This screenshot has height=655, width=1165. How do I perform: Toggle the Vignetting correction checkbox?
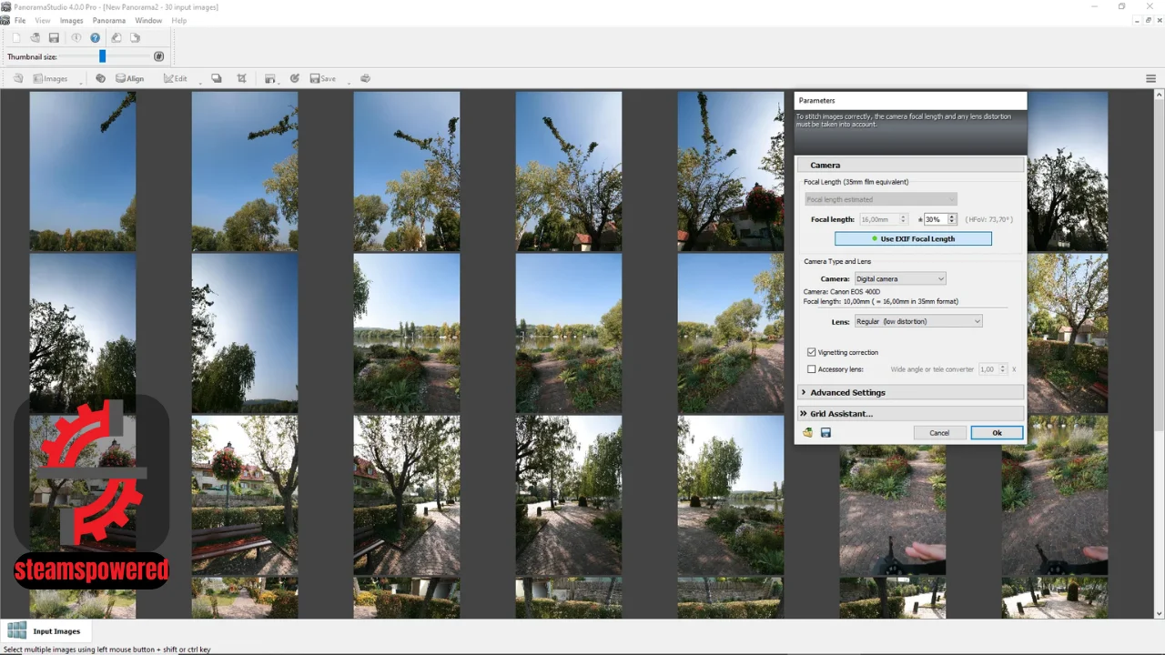(812, 352)
